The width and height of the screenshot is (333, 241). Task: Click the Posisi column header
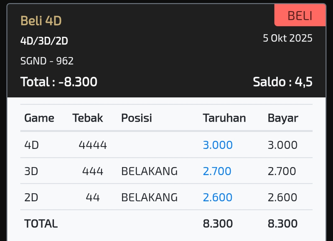(x=136, y=118)
